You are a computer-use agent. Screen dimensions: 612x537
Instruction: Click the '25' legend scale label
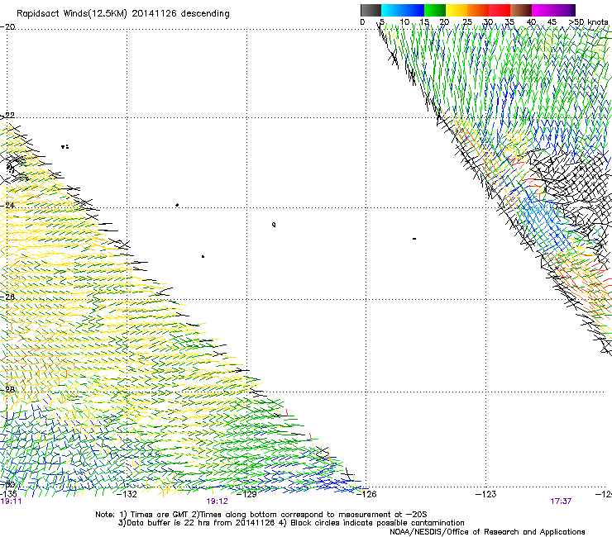click(x=466, y=22)
